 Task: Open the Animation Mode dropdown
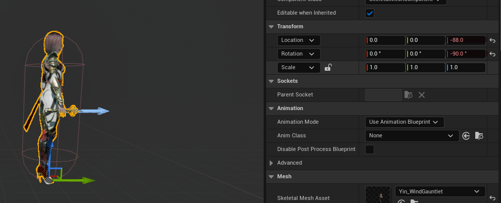coord(405,122)
